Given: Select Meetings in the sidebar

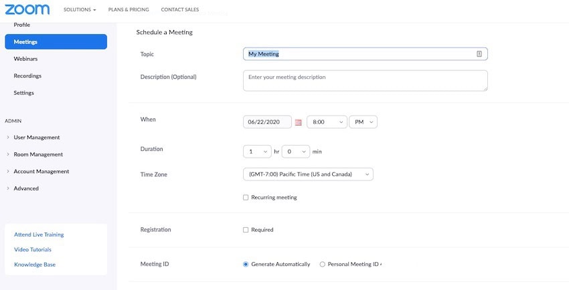Looking at the screenshot, I should click(56, 41).
